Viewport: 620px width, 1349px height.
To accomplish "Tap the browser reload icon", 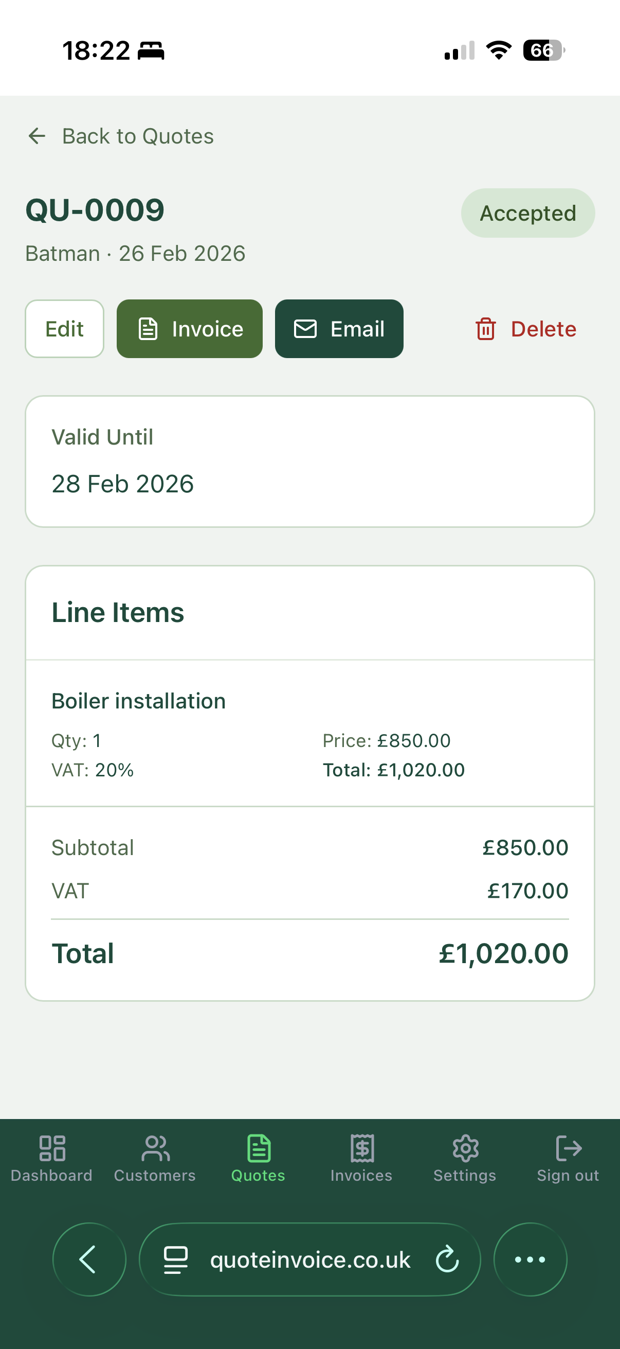I will point(447,1259).
